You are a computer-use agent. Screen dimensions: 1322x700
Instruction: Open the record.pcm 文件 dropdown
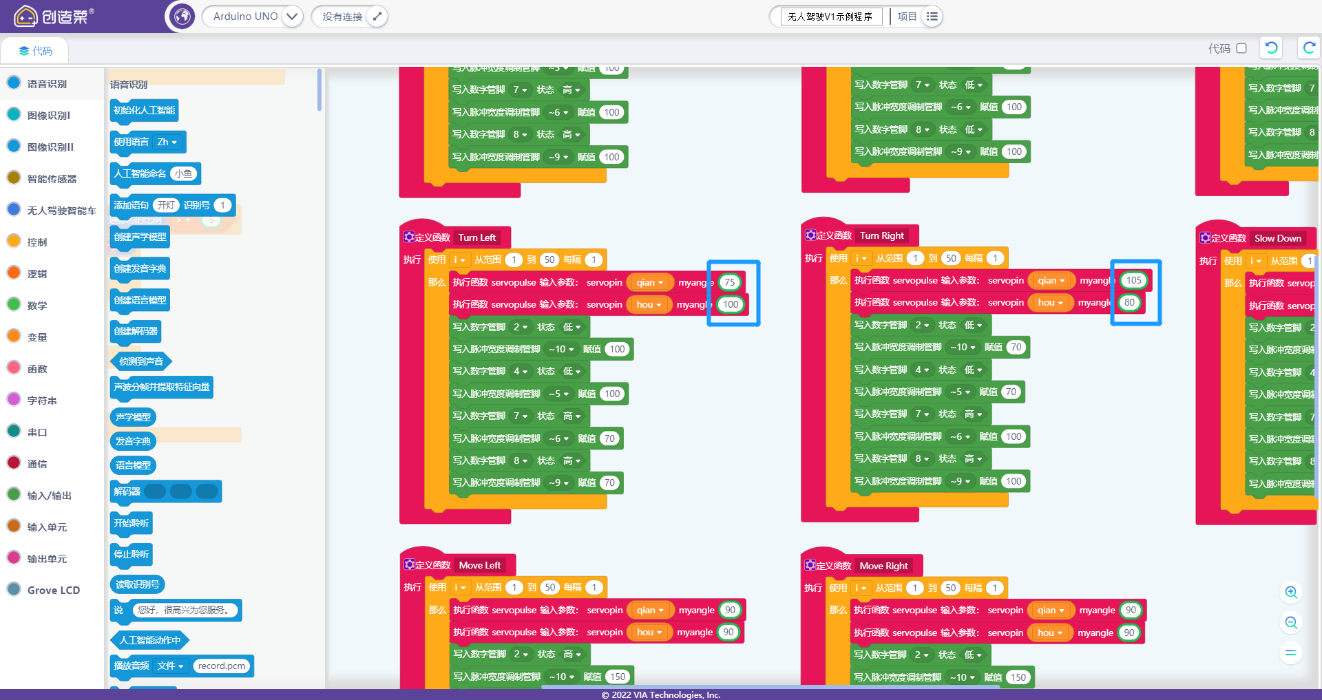coord(170,666)
